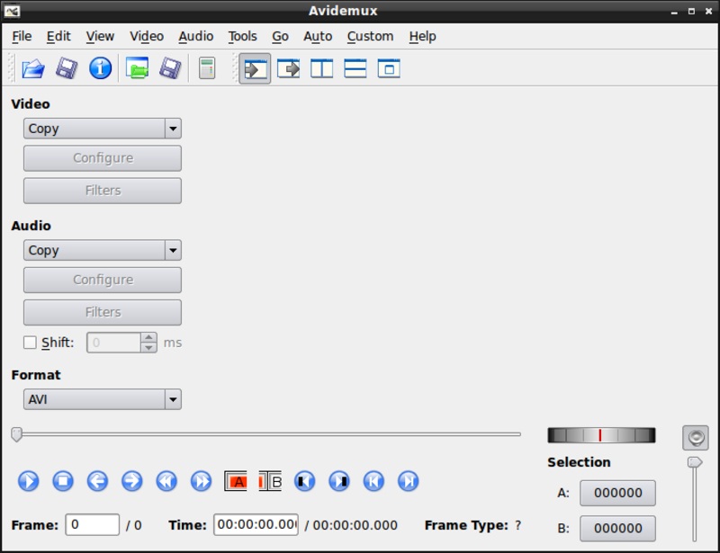This screenshot has height=553, width=720.
Task: Click the timeline seek slider handle
Action: click(16, 434)
